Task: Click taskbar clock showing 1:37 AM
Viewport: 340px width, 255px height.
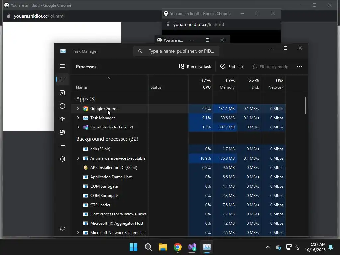Action: (x=315, y=247)
